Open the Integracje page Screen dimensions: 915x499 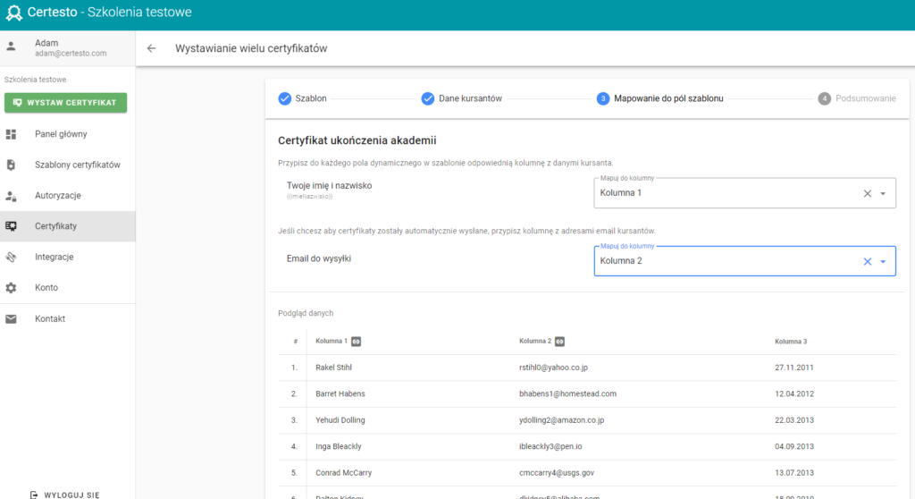tap(68, 257)
